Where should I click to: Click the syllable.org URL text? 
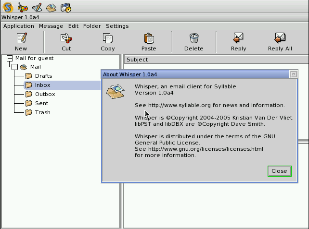coord(180,105)
